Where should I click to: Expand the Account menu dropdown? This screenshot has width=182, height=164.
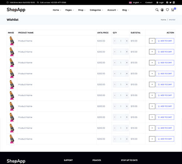point(112,10)
